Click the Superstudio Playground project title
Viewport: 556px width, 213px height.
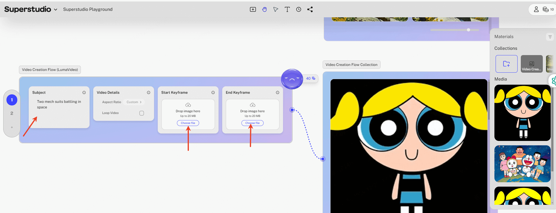coord(88,9)
